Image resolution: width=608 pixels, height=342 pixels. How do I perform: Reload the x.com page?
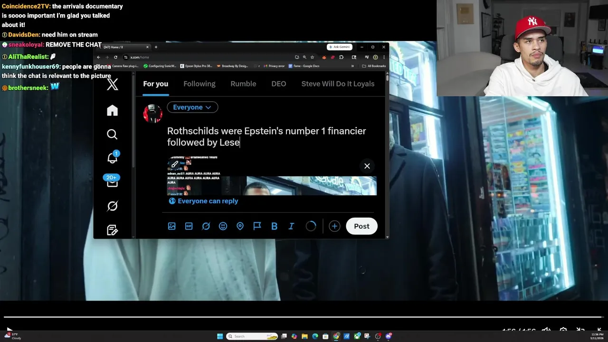(115, 57)
